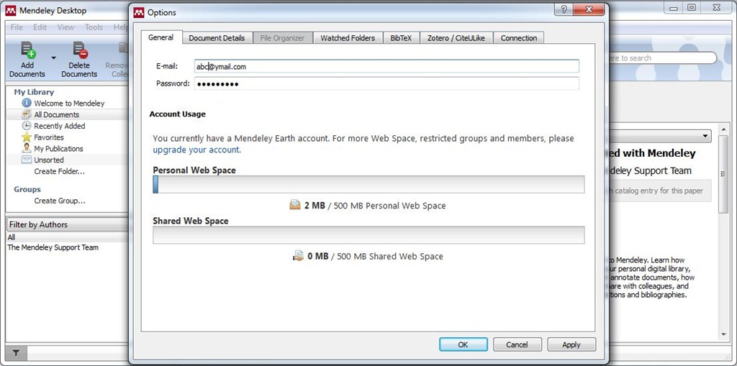Open the Add Documents dropdown arrow
Screen dimensions: 737x366
click(x=53, y=58)
